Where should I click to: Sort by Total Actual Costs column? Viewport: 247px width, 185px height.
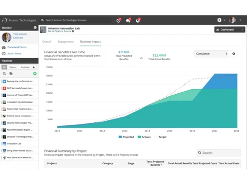click(x=229, y=163)
